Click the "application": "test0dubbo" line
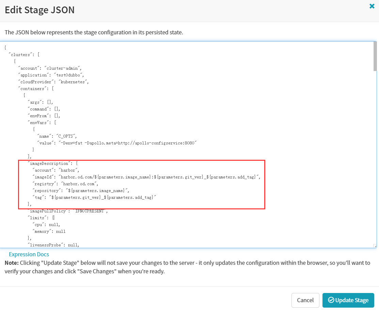Image resolution: width=379 pixels, height=310 pixels. [x=51, y=75]
